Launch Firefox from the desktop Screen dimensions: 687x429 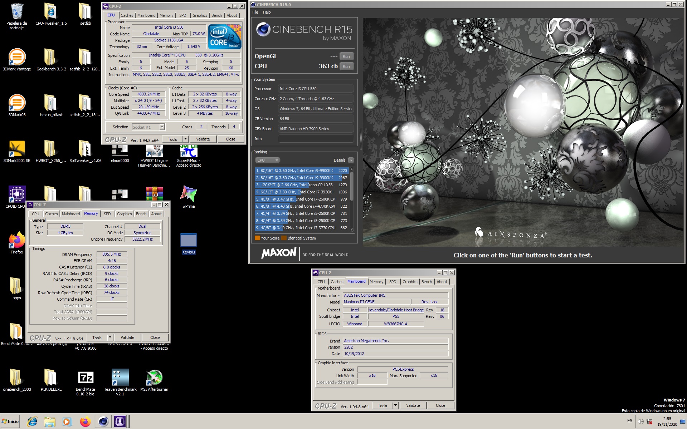[17, 243]
